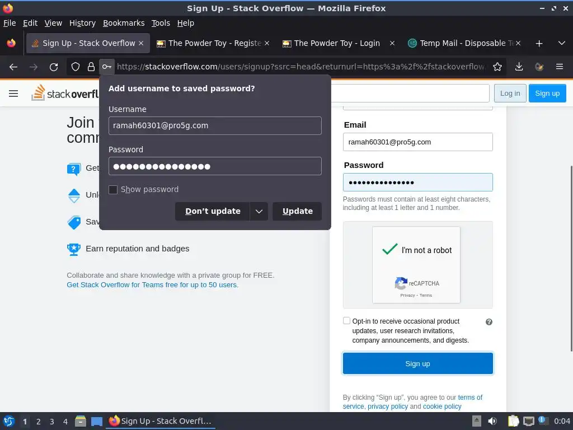Click the clipboard tray icon
Image resolution: width=573 pixels, height=430 pixels.
click(x=513, y=421)
